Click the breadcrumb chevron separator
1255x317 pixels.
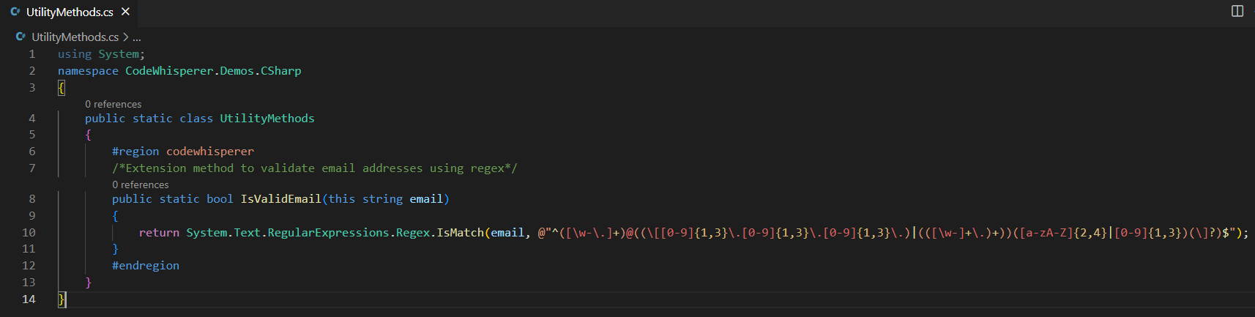click(x=126, y=37)
